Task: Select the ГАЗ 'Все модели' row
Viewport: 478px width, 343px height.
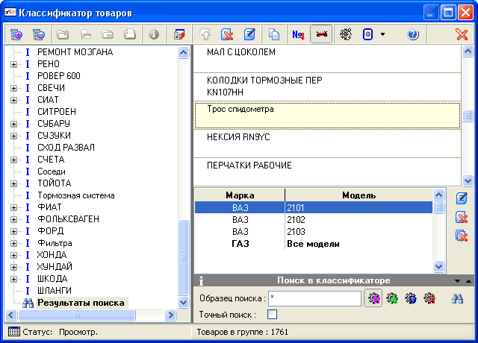Action: click(x=314, y=244)
